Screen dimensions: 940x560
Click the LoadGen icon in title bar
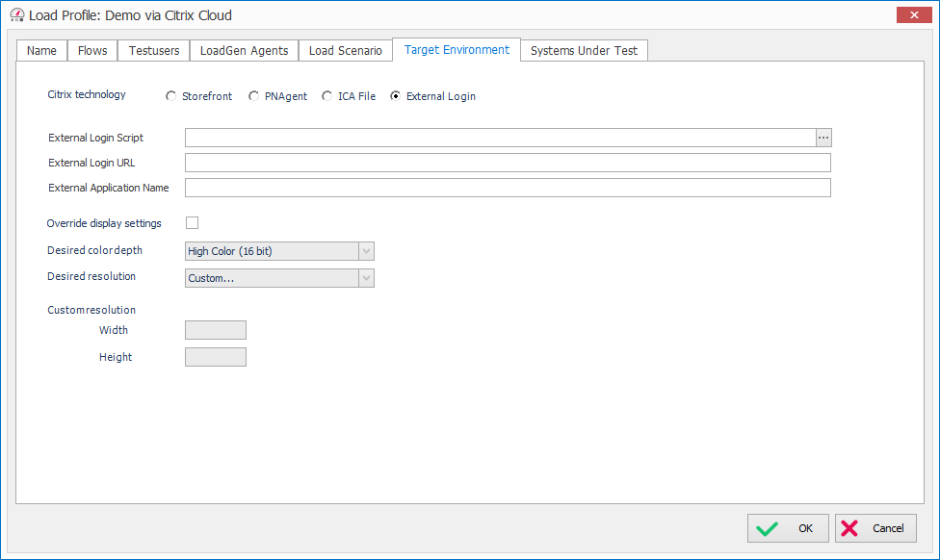coord(17,15)
